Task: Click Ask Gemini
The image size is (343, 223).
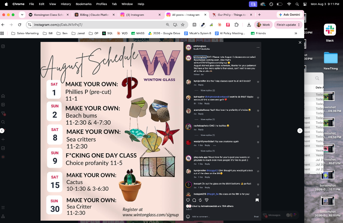Action: (x=289, y=15)
